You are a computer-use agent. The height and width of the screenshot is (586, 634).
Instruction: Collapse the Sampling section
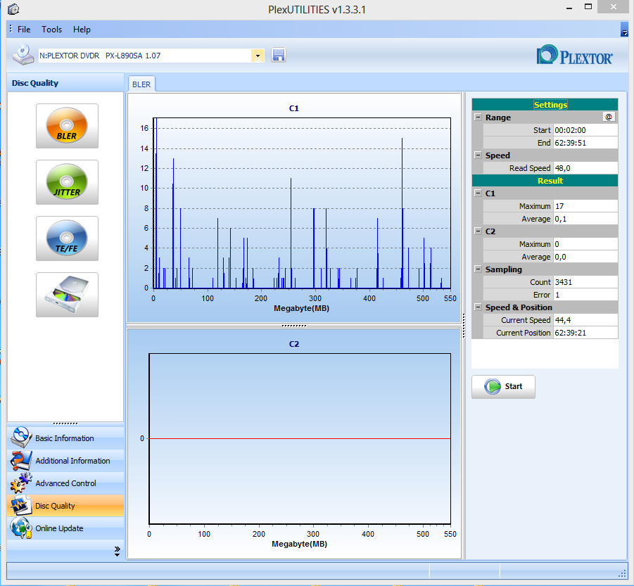click(x=478, y=269)
